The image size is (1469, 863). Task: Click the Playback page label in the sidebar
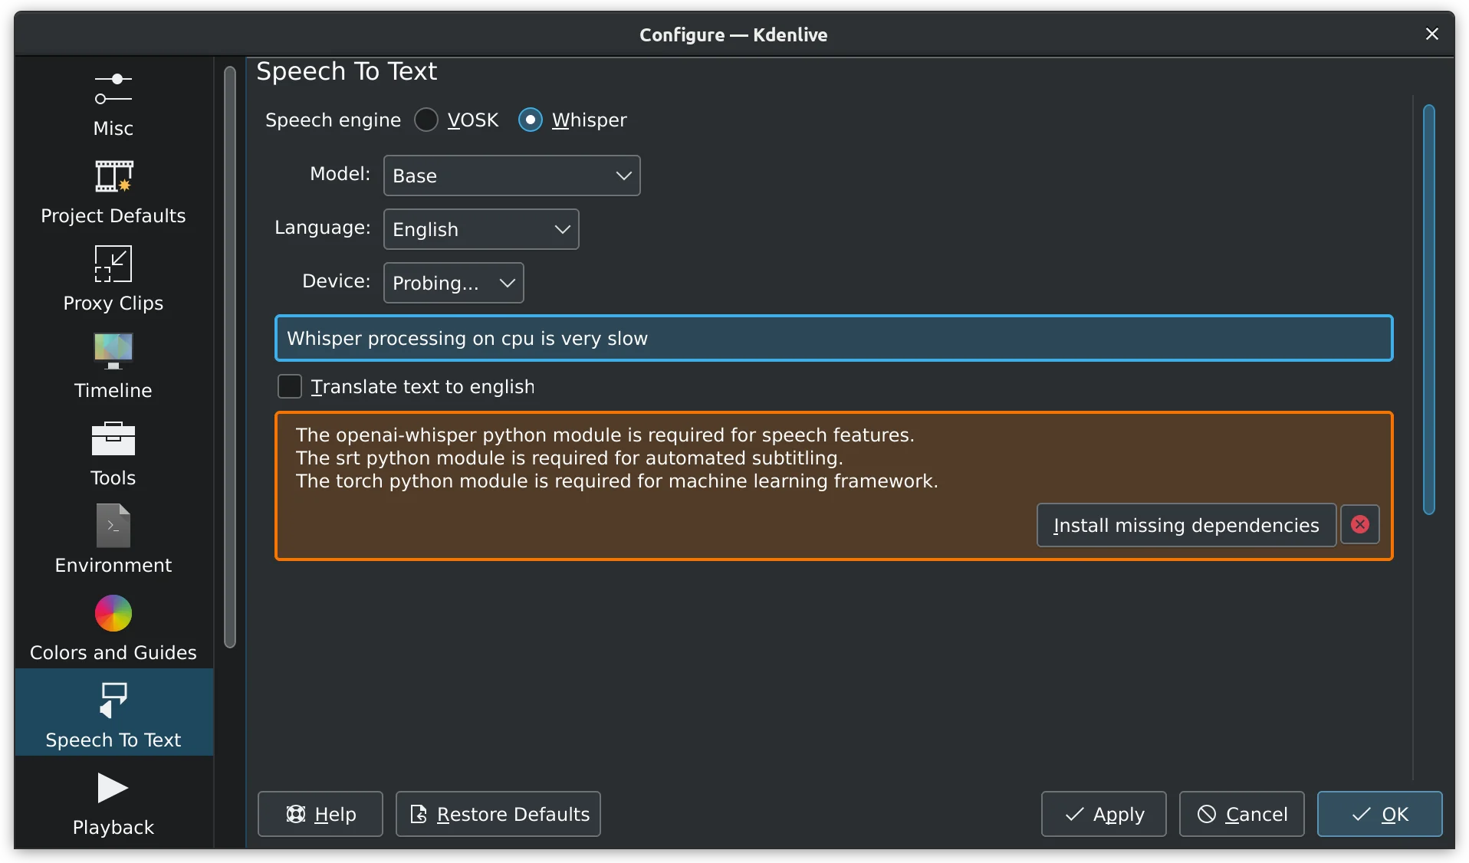point(113,827)
